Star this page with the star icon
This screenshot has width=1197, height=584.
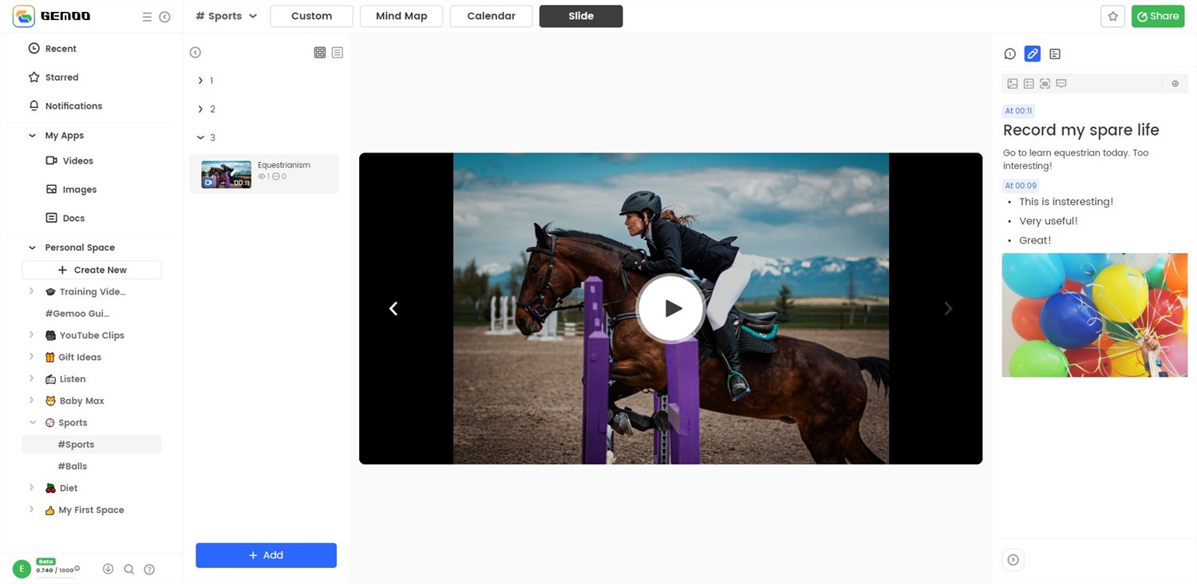pos(1112,17)
